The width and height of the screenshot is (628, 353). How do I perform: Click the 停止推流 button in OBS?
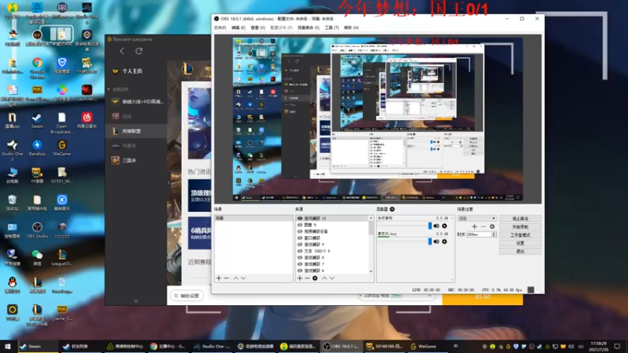click(520, 219)
